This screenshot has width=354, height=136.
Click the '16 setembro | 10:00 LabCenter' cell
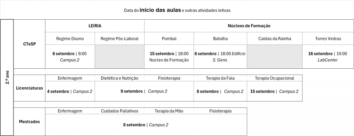coord(328,57)
